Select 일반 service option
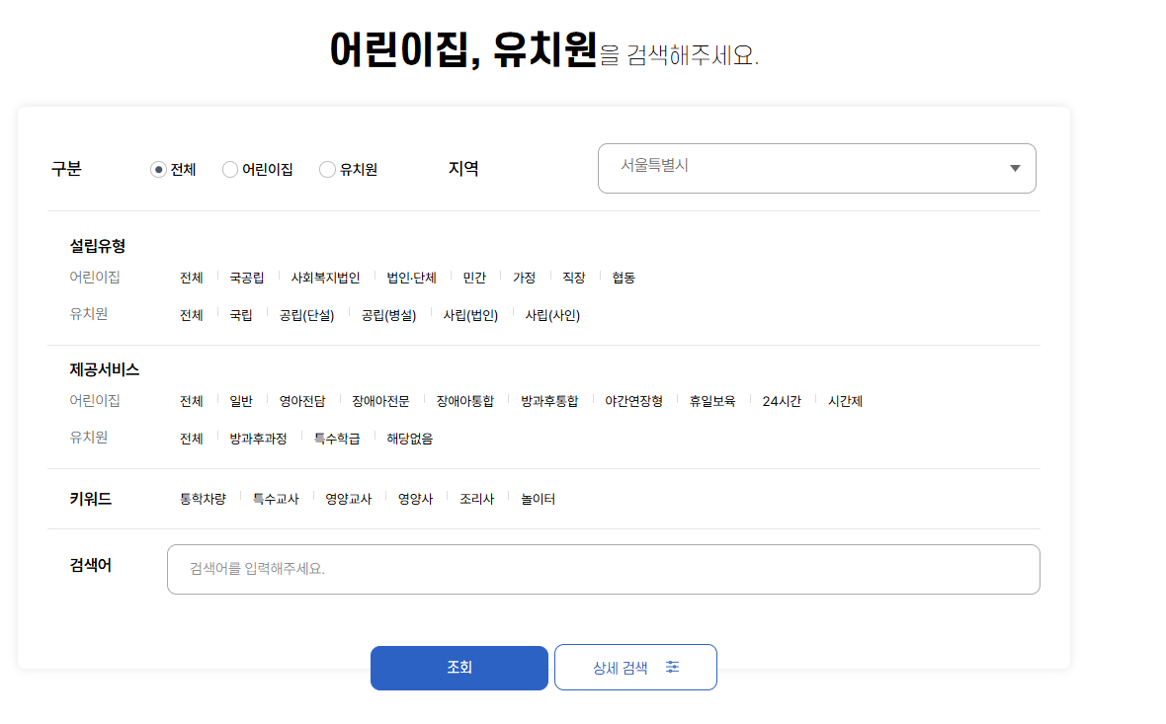1166x724 pixels. click(241, 401)
